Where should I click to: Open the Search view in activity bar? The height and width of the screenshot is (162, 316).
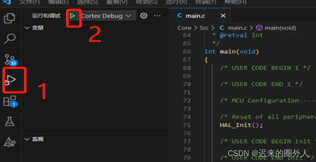[x=10, y=38]
